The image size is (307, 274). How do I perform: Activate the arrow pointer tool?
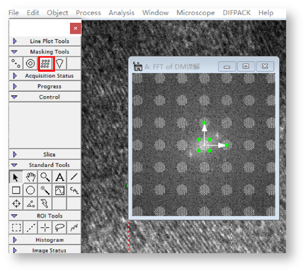pos(16,177)
